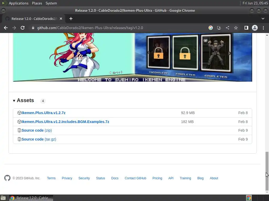Click the GitHub logo in the footer
Screen dimensions: 269x201
tap(7, 178)
